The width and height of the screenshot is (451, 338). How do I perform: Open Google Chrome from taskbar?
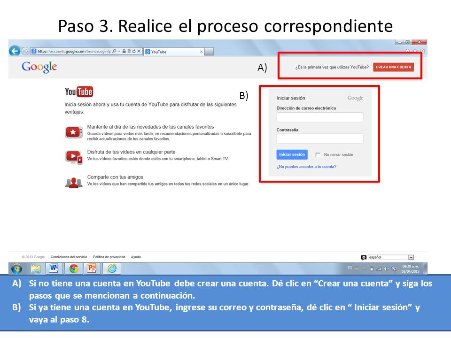tap(74, 269)
